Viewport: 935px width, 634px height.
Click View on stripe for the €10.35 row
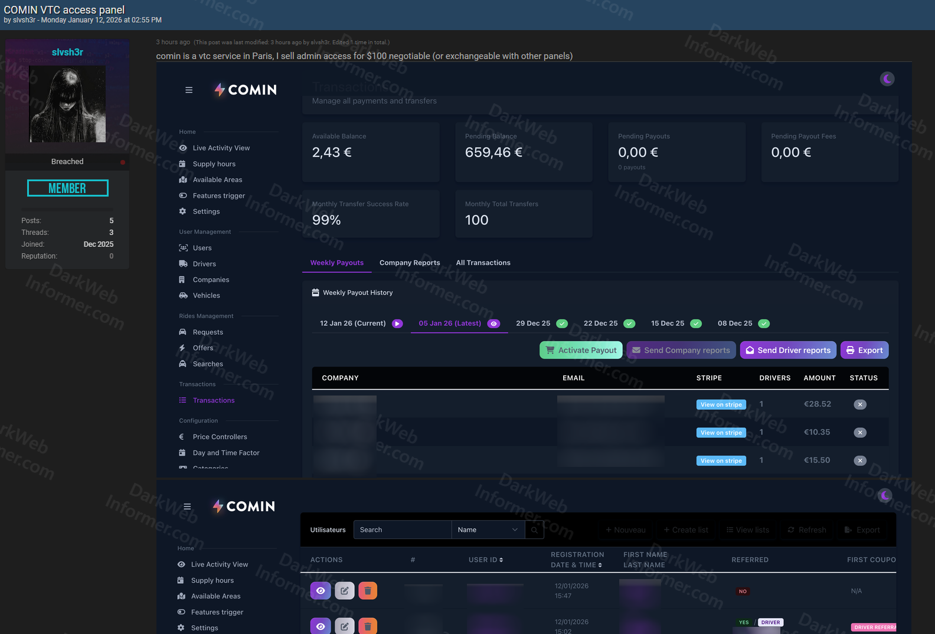[x=721, y=433]
